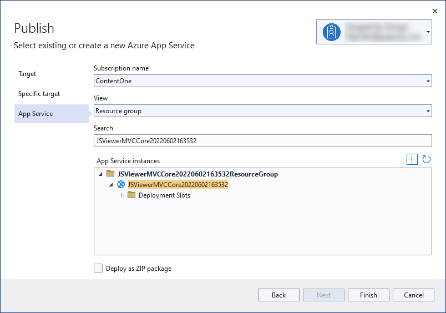This screenshot has width=446, height=313.
Task: Click the web app globe icon for JSViewerMVCCore20220602163532
Action: click(121, 184)
